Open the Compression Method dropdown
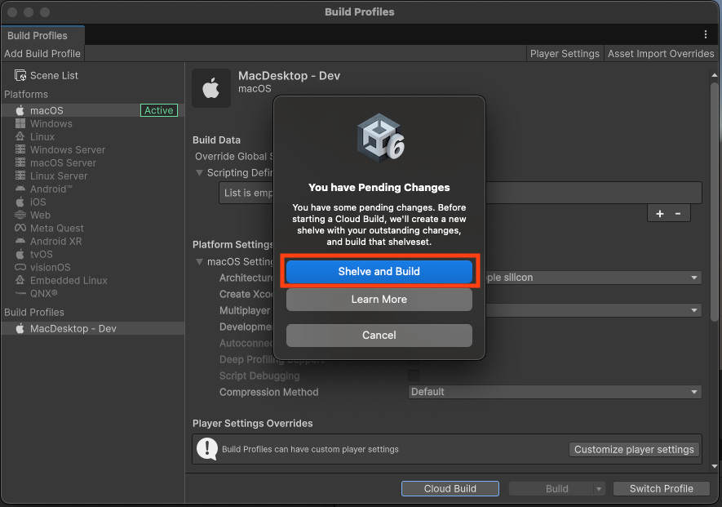This screenshot has height=507, width=722. pos(555,392)
